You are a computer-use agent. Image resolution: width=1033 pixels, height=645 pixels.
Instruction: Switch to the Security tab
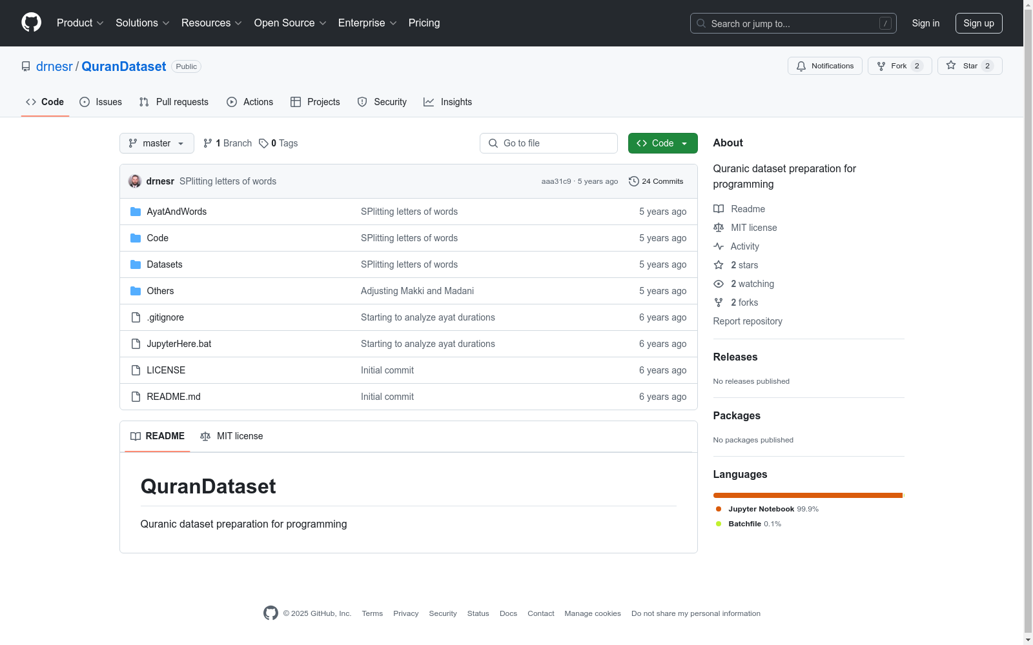pyautogui.click(x=382, y=102)
